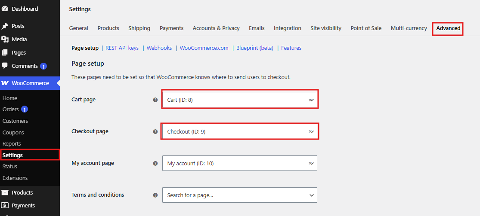Open the Shipping settings tab
Image resolution: width=480 pixels, height=216 pixels.
[x=139, y=28]
